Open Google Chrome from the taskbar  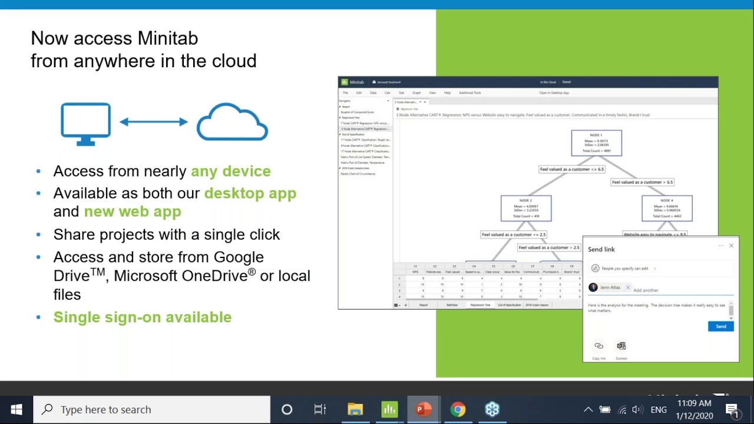[x=458, y=409]
